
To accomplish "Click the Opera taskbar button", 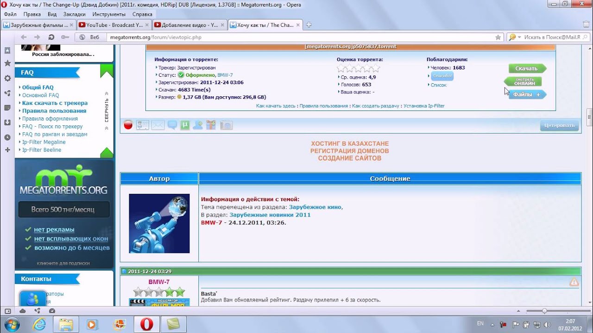I will coord(147,324).
